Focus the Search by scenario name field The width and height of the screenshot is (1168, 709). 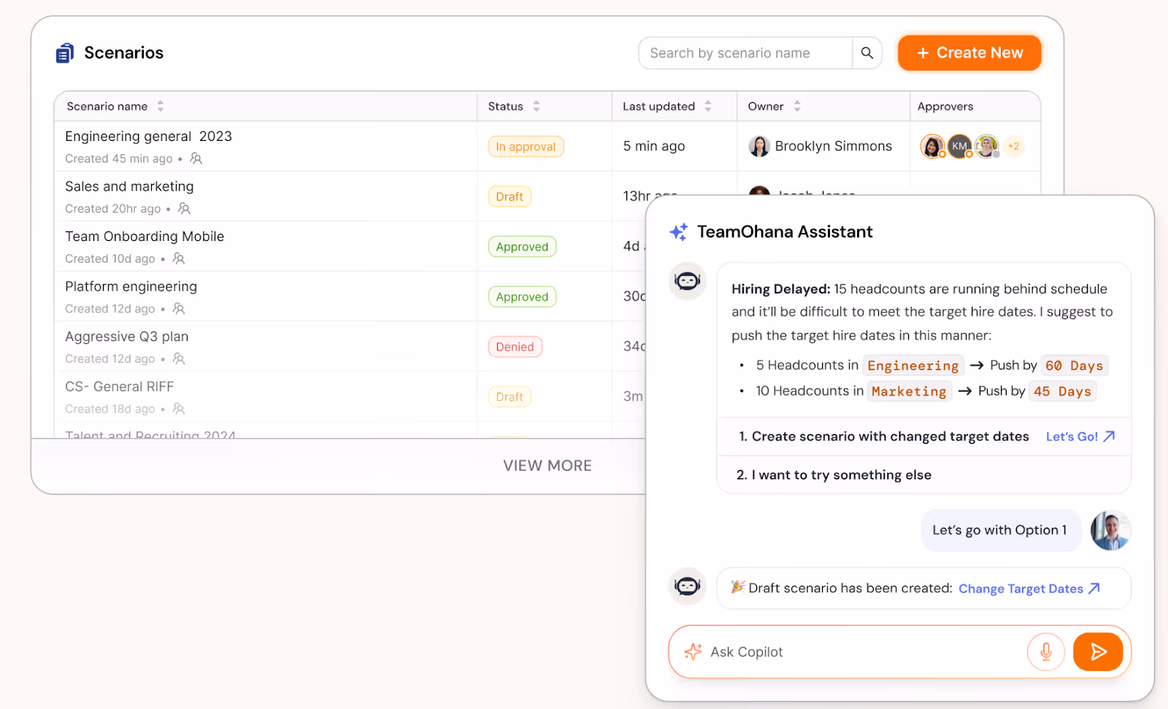745,53
